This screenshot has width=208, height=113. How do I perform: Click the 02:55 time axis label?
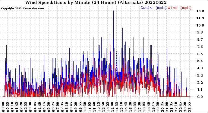point(26,107)
